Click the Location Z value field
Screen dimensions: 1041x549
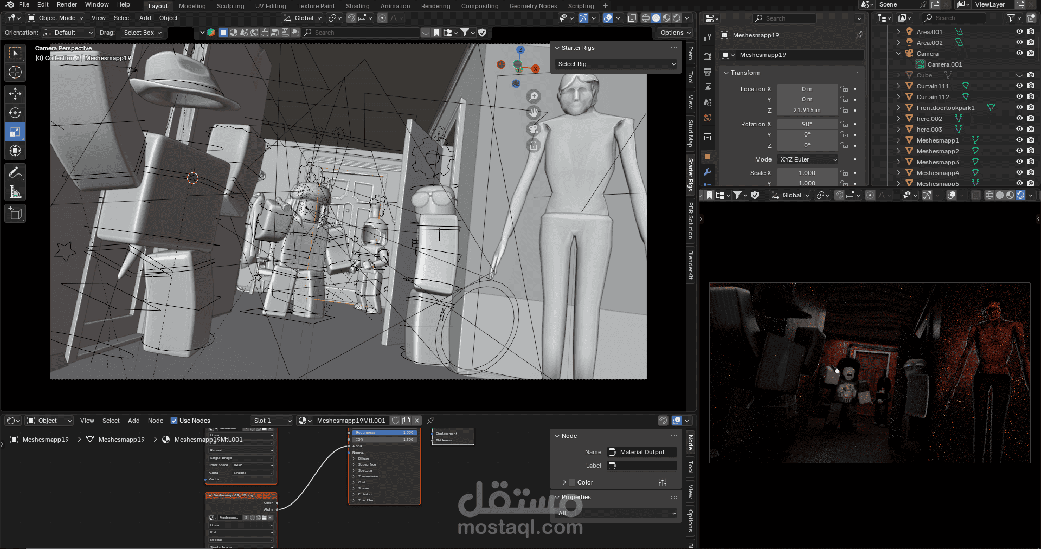click(807, 110)
